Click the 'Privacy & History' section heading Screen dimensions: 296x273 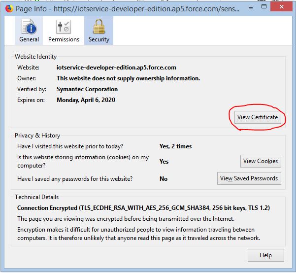tap(37, 136)
